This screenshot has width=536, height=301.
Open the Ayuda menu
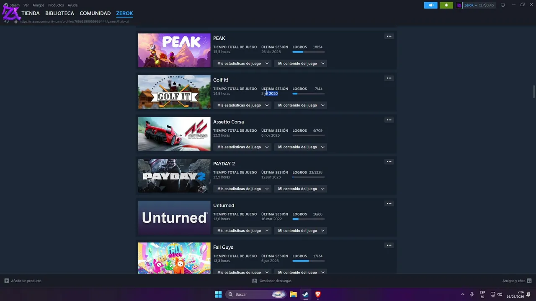point(72,5)
